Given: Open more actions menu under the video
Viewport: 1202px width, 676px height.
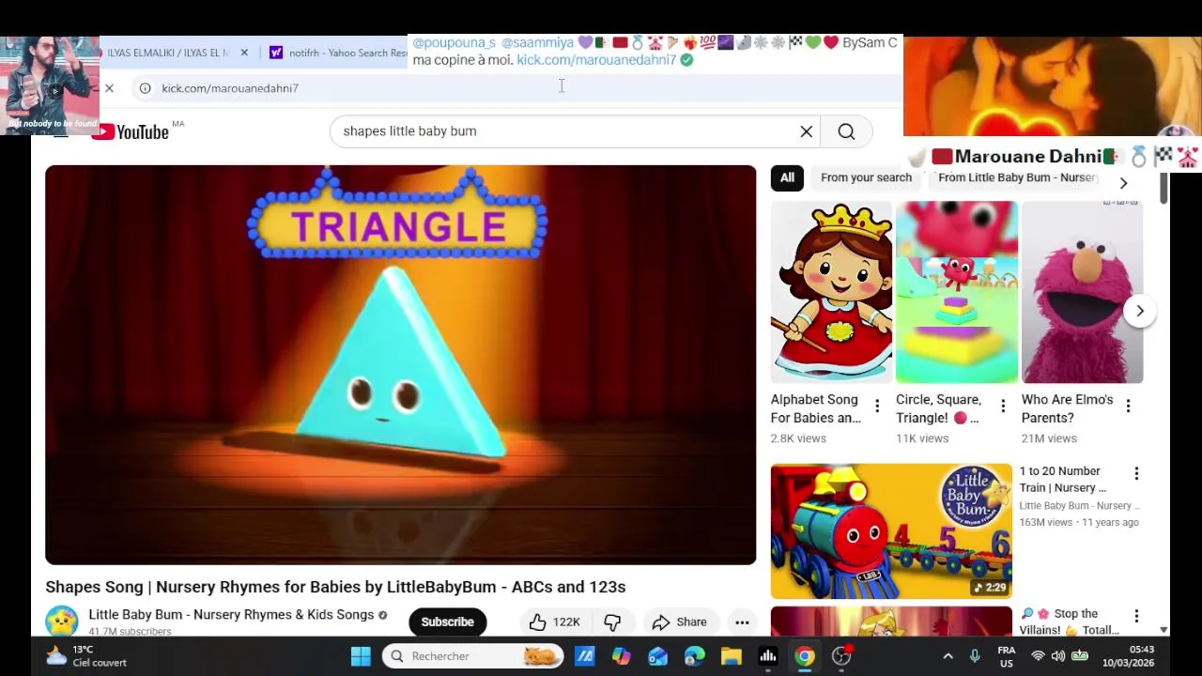Looking at the screenshot, I should click(x=742, y=622).
